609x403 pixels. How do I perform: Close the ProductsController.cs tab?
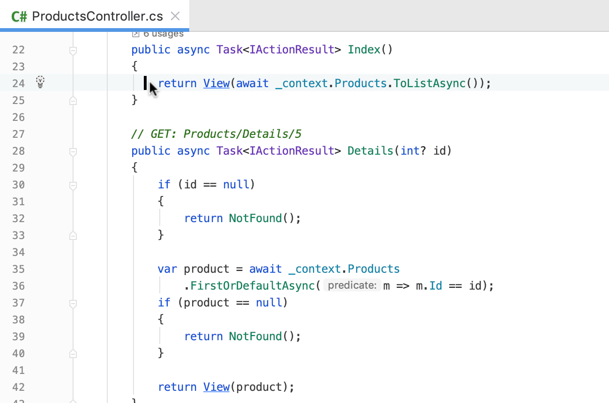click(175, 16)
